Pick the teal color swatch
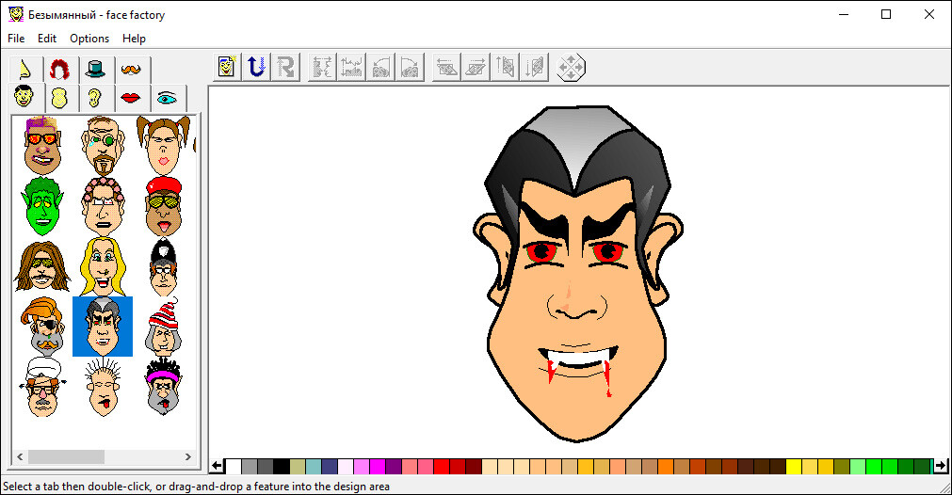This screenshot has height=495, width=952. point(314,467)
